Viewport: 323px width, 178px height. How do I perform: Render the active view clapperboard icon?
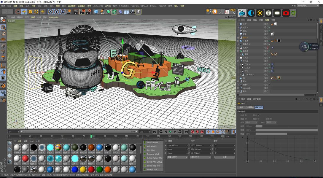76,12
